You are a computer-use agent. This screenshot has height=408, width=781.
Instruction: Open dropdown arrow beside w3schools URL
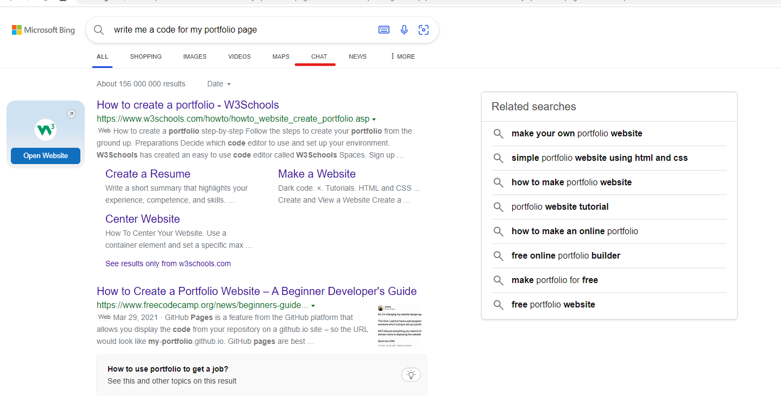374,119
